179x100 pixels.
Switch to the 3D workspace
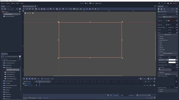click(x=86, y=3)
